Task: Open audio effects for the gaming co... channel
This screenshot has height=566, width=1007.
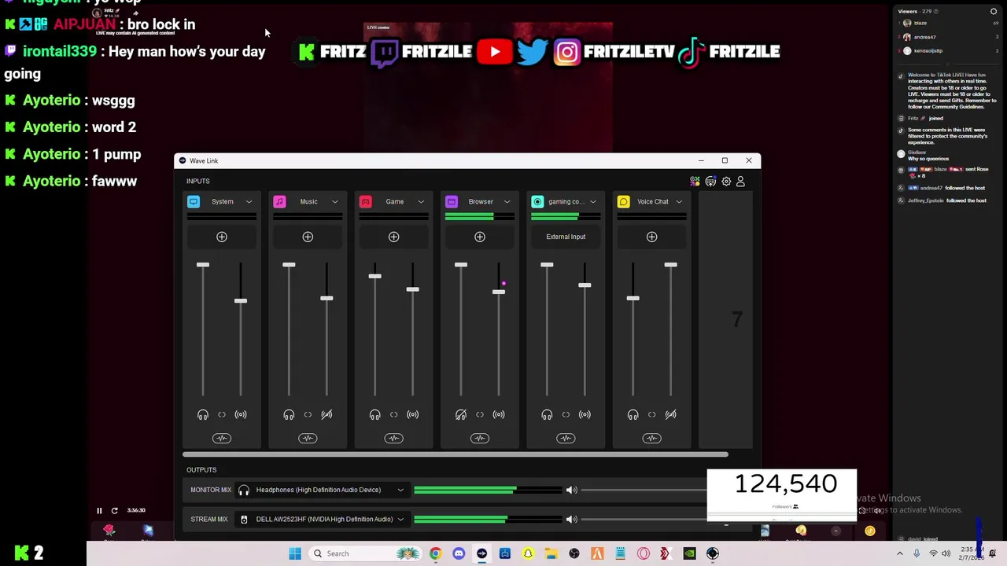Action: pyautogui.click(x=566, y=438)
